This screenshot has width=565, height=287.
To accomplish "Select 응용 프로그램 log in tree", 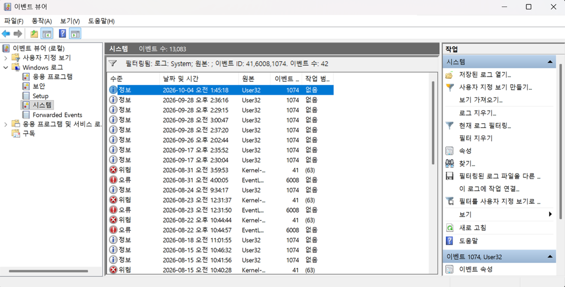I will pos(52,77).
